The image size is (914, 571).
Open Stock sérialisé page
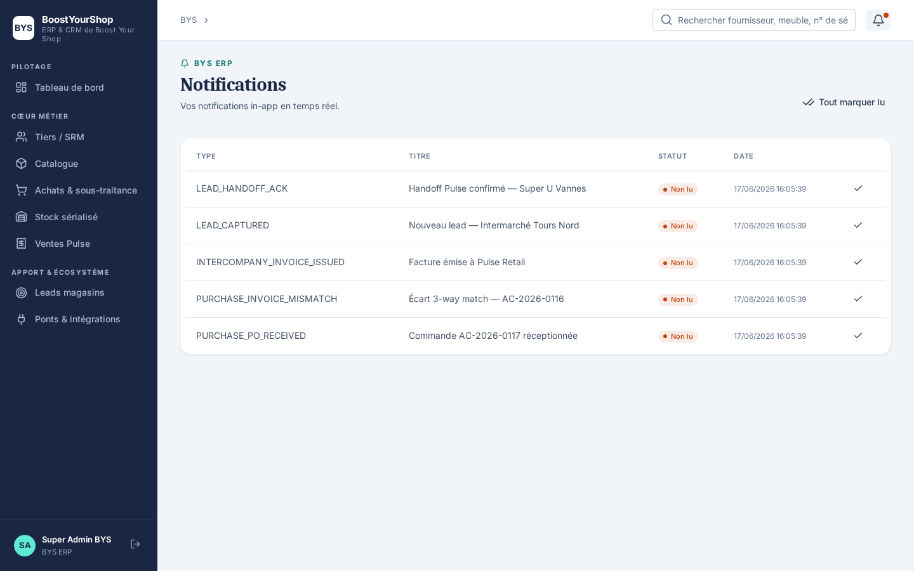coord(79,217)
